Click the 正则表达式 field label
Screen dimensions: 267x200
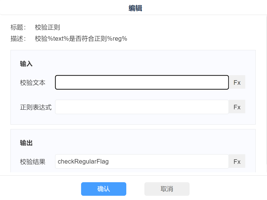click(x=36, y=107)
